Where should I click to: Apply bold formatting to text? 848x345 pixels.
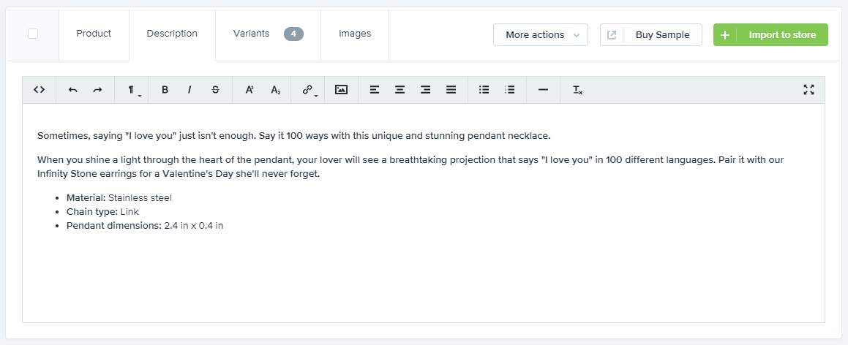coord(165,90)
